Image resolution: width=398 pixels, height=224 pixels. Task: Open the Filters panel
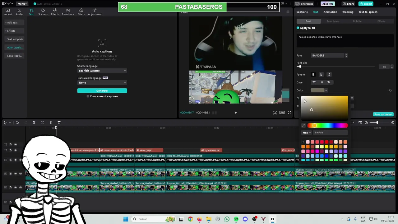pyautogui.click(x=81, y=12)
